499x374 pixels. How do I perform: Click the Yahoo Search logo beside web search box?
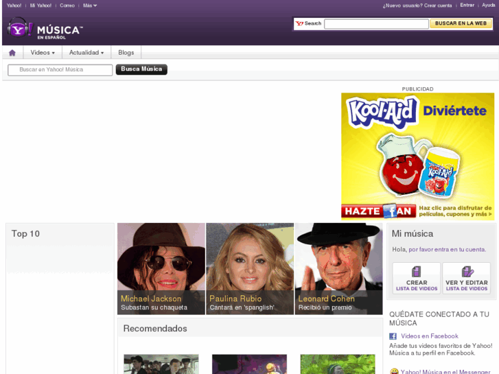(308, 23)
